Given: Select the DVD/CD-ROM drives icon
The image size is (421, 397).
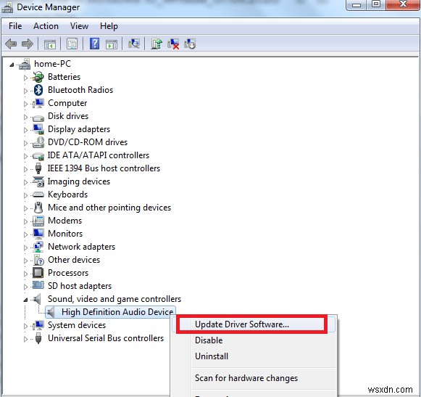Looking at the screenshot, I should [x=38, y=142].
